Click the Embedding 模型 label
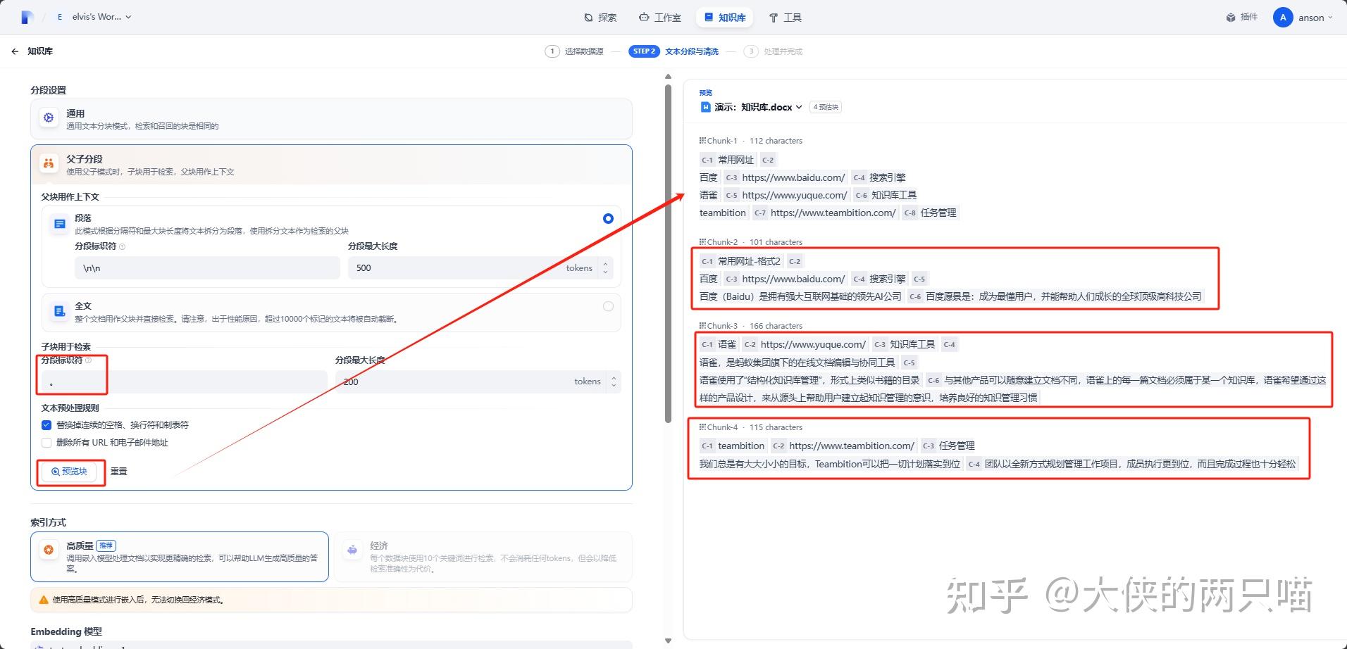This screenshot has height=649, width=1347. (66, 631)
